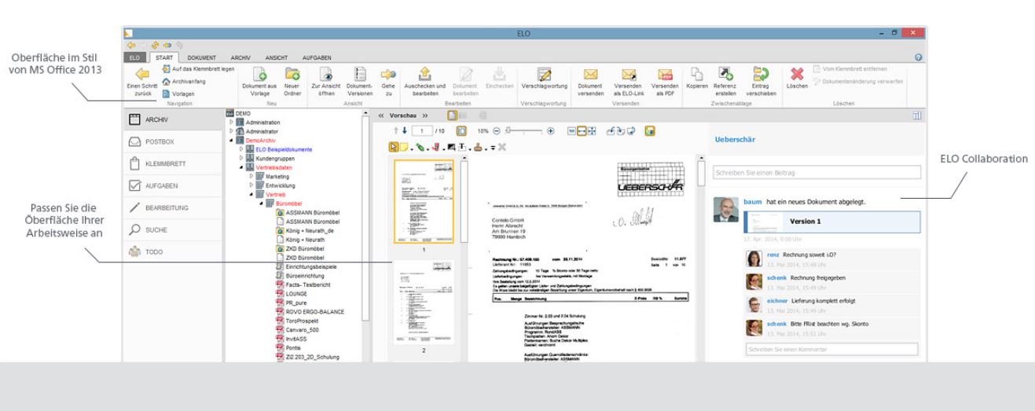This screenshot has height=411, width=1035.
Task: Zoom out with the minus icon
Action: point(498,131)
